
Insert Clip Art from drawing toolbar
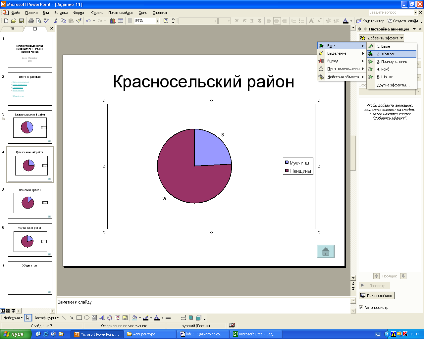(117, 318)
